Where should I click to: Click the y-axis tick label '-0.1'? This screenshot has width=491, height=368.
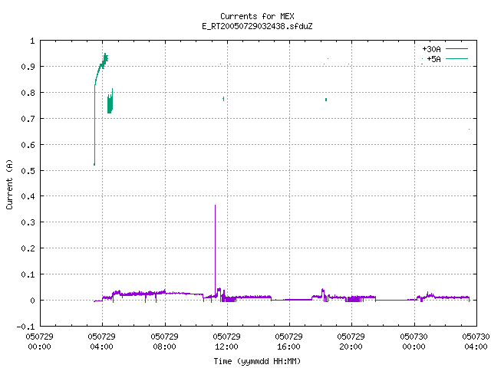click(25, 327)
